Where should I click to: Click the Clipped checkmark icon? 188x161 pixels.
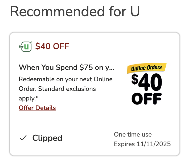[23, 138]
